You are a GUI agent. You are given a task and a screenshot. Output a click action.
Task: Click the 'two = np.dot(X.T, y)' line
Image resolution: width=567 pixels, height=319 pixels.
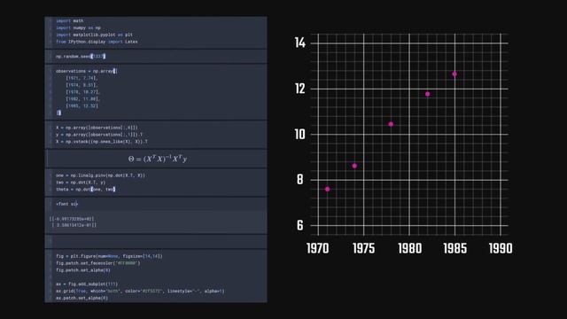pyautogui.click(x=81, y=183)
